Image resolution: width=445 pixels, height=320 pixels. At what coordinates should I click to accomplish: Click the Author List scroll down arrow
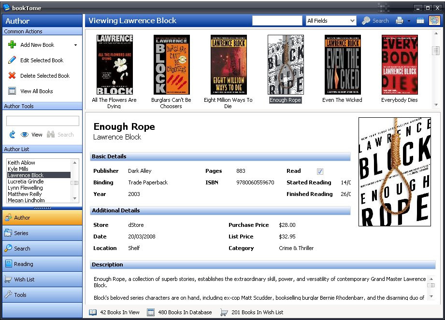(74, 198)
